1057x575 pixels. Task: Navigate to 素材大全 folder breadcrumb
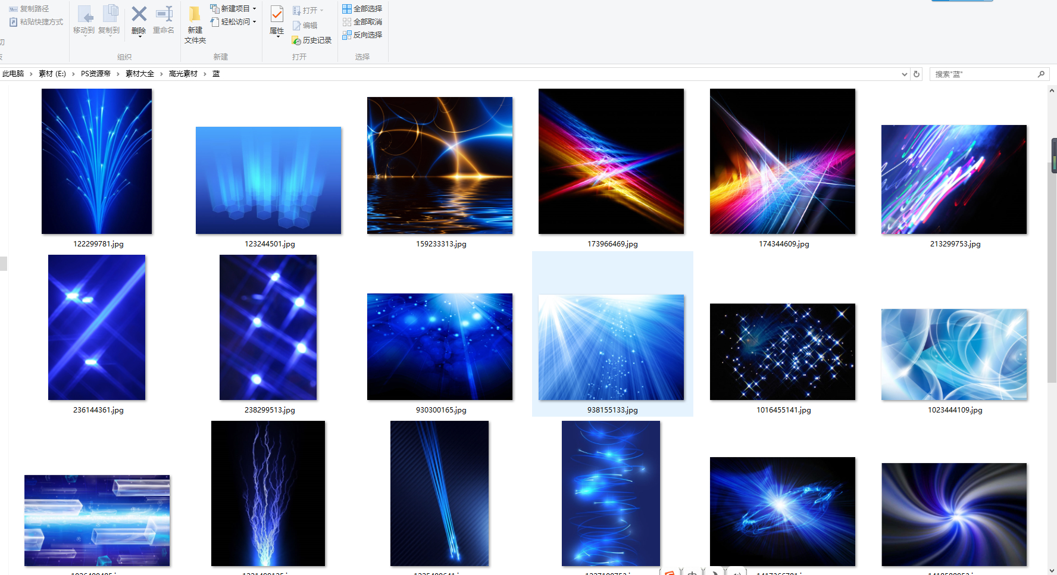point(140,74)
